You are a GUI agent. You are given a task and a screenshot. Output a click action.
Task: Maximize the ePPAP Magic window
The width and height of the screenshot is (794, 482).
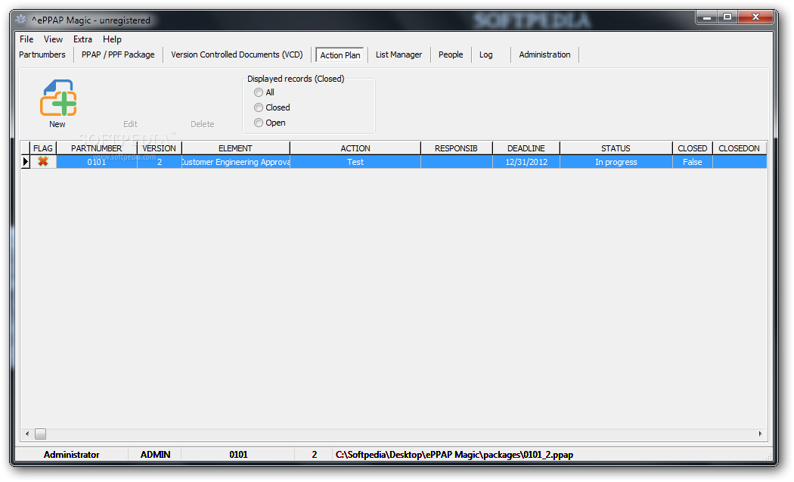click(x=727, y=17)
